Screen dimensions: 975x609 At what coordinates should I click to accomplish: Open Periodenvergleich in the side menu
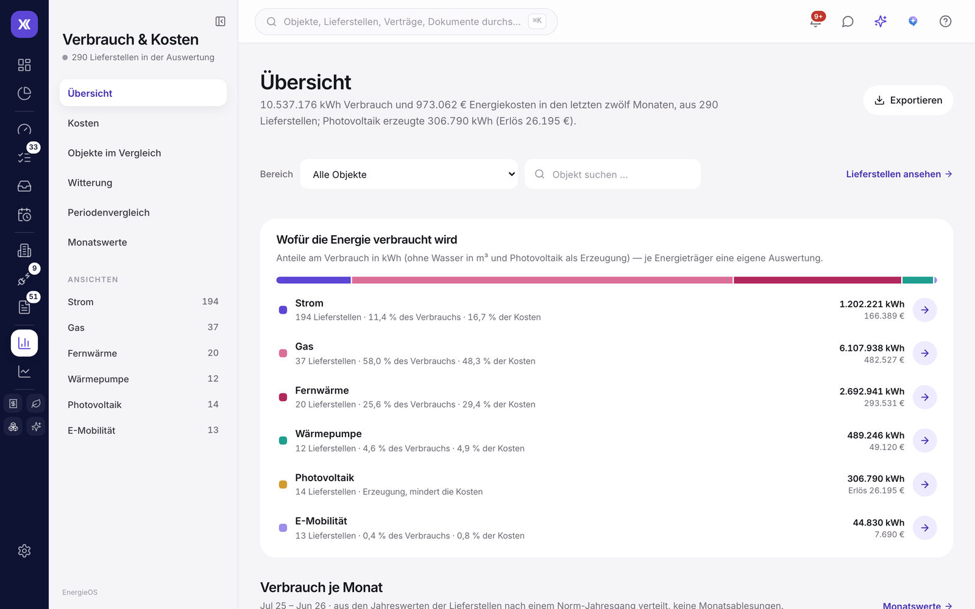(x=143, y=213)
